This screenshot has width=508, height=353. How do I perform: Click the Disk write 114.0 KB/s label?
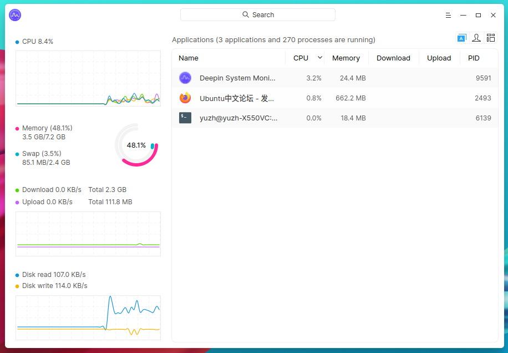(x=55, y=286)
